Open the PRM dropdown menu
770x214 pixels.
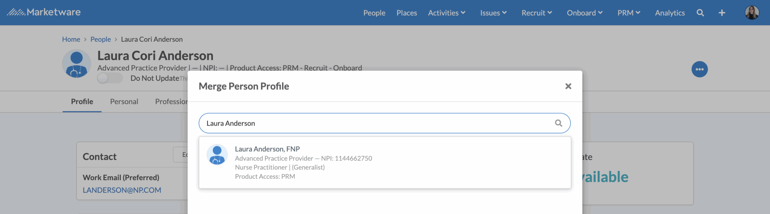pyautogui.click(x=629, y=13)
